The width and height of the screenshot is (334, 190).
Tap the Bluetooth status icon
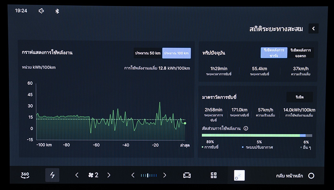click(x=57, y=11)
